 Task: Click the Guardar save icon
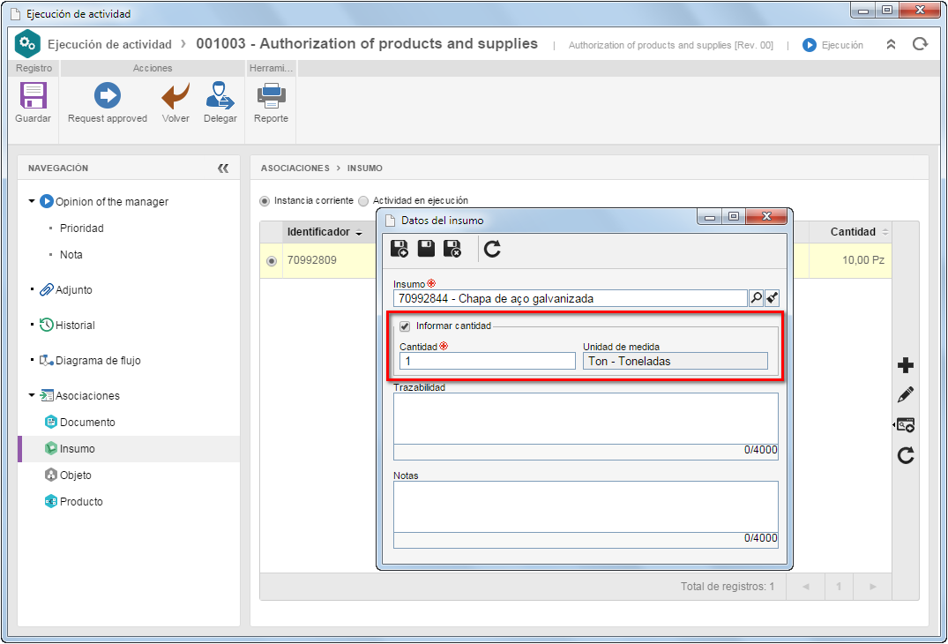point(33,96)
